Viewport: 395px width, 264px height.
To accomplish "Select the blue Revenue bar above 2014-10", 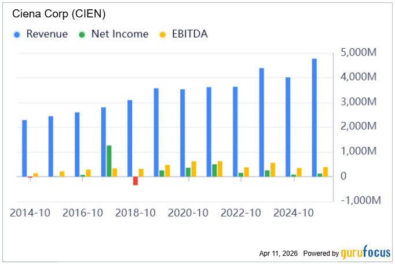I will coord(24,149).
